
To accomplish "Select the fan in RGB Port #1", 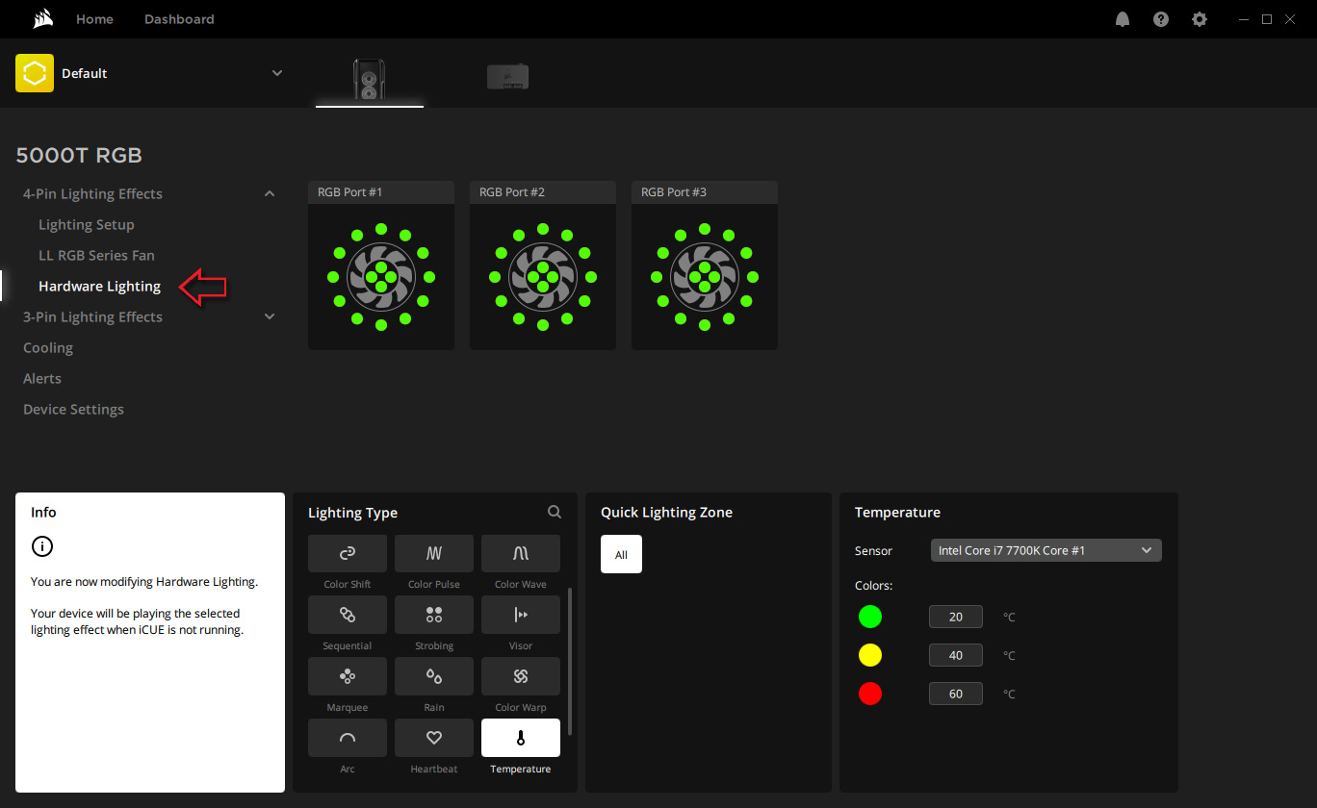I will click(381, 277).
